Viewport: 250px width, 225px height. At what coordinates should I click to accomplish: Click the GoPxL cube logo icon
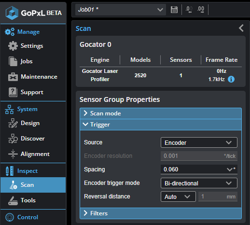click(x=12, y=13)
